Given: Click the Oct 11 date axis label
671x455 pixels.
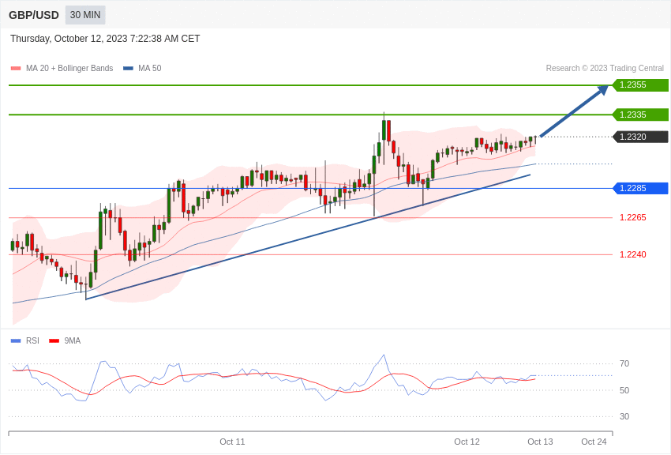Looking at the screenshot, I should point(232,442).
